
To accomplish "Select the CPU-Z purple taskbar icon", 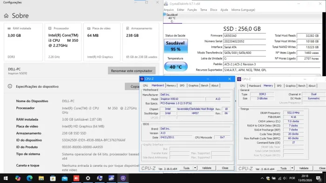I will click(x=123, y=178).
